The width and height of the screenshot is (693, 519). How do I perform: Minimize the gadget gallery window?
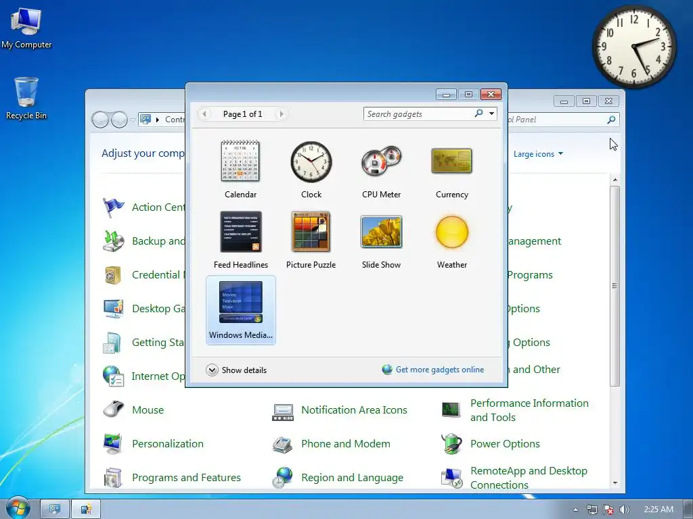[x=446, y=95]
